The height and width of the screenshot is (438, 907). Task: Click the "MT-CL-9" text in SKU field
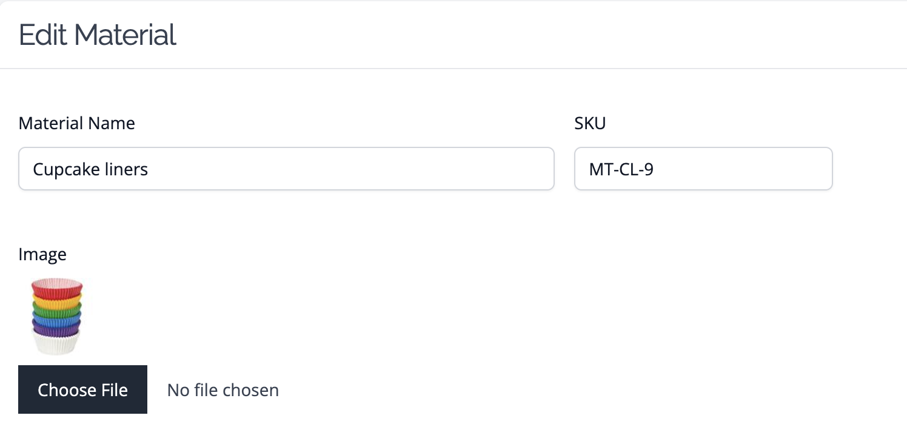pyautogui.click(x=621, y=169)
